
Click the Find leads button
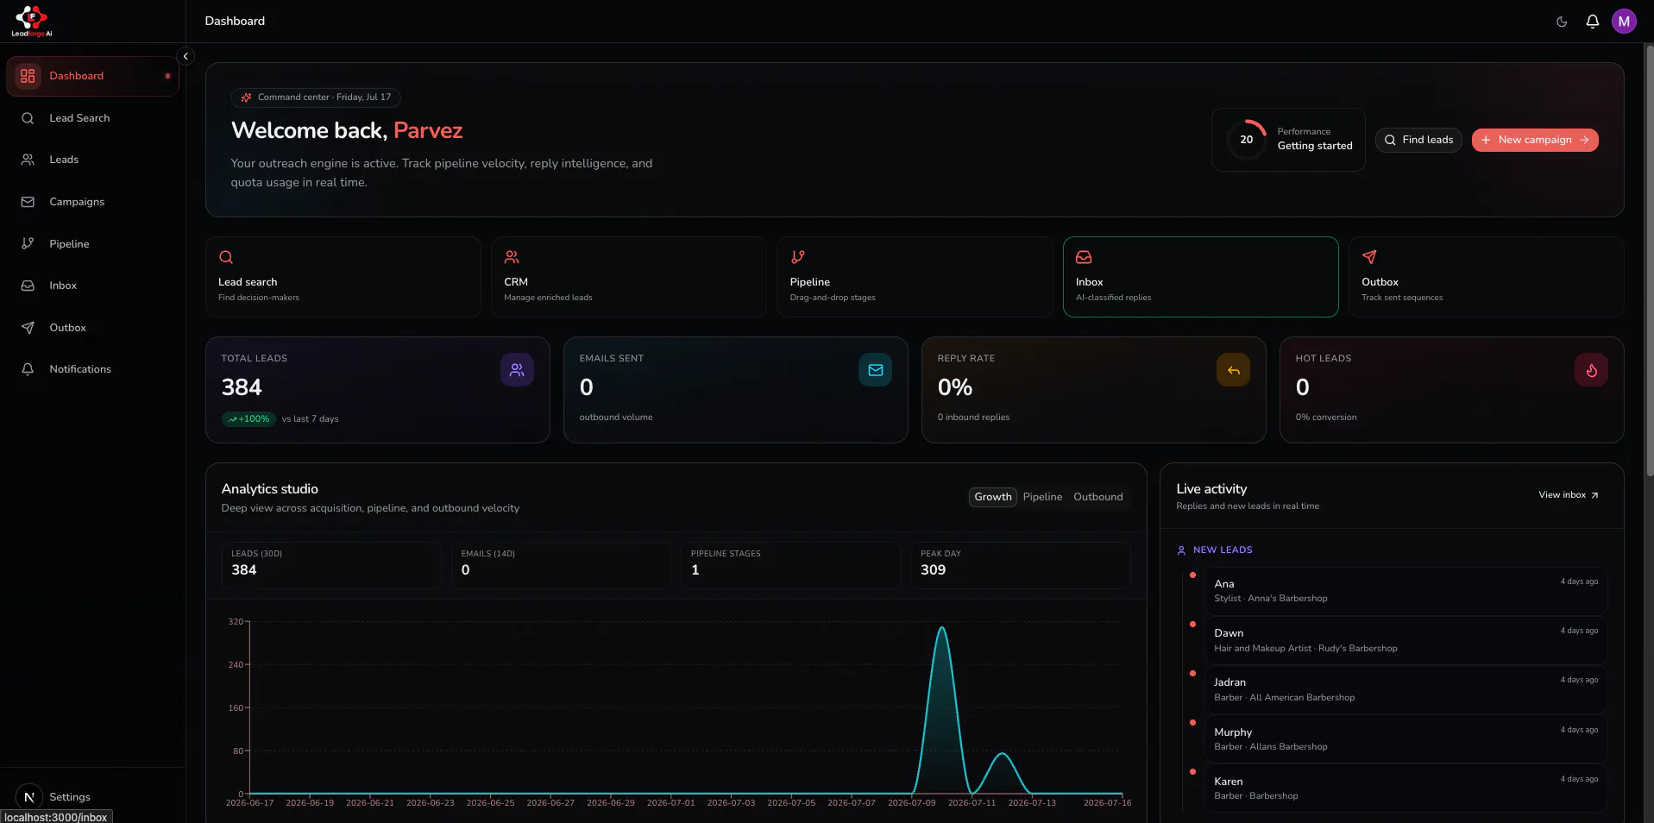point(1418,140)
